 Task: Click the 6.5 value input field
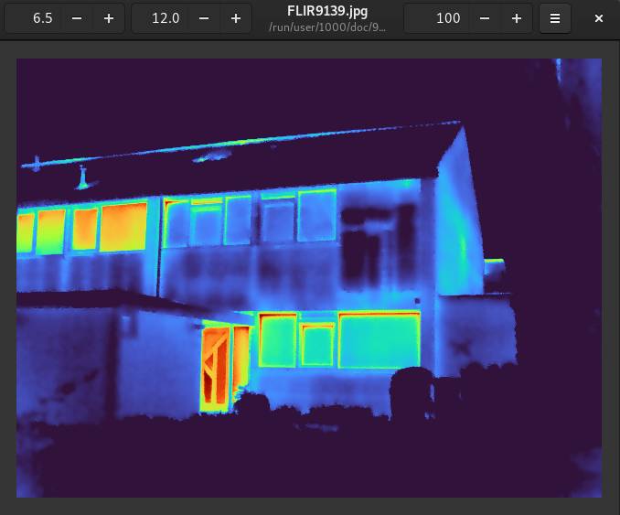pyautogui.click(x=33, y=18)
